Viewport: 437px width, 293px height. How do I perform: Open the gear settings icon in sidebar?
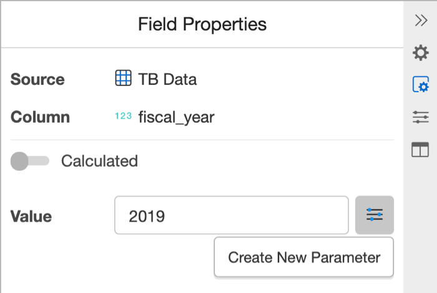pyautogui.click(x=421, y=52)
